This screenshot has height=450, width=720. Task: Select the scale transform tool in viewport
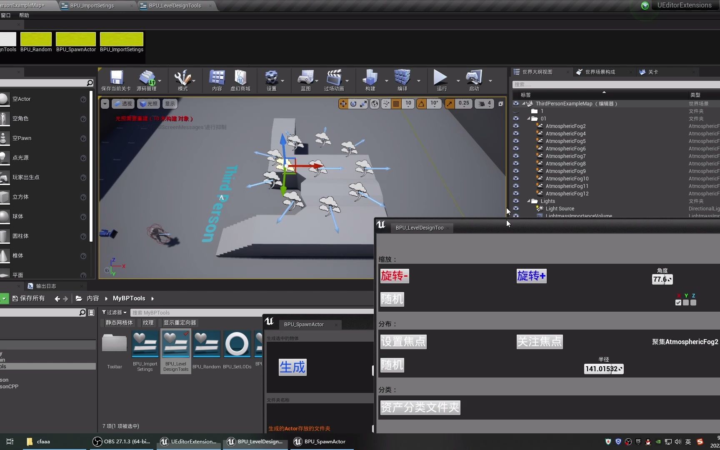click(x=363, y=103)
